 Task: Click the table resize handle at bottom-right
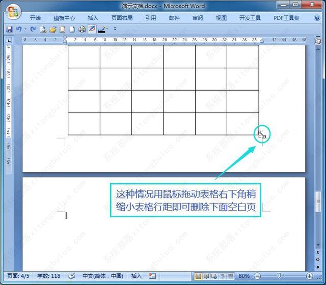click(x=260, y=136)
